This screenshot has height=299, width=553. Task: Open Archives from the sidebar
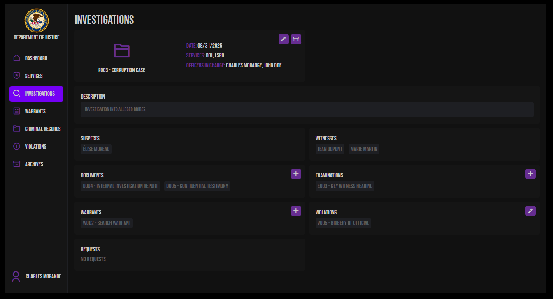(34, 164)
